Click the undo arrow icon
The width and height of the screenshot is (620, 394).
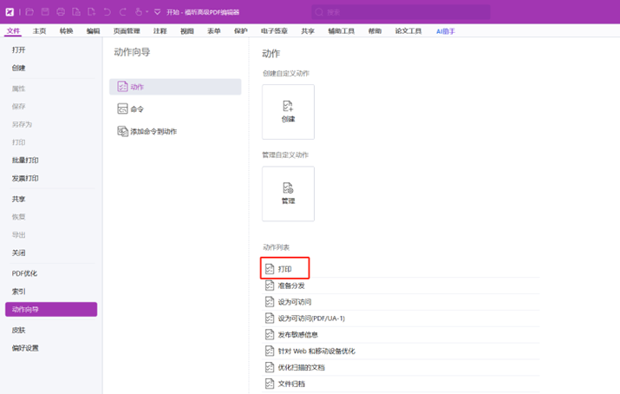107,12
